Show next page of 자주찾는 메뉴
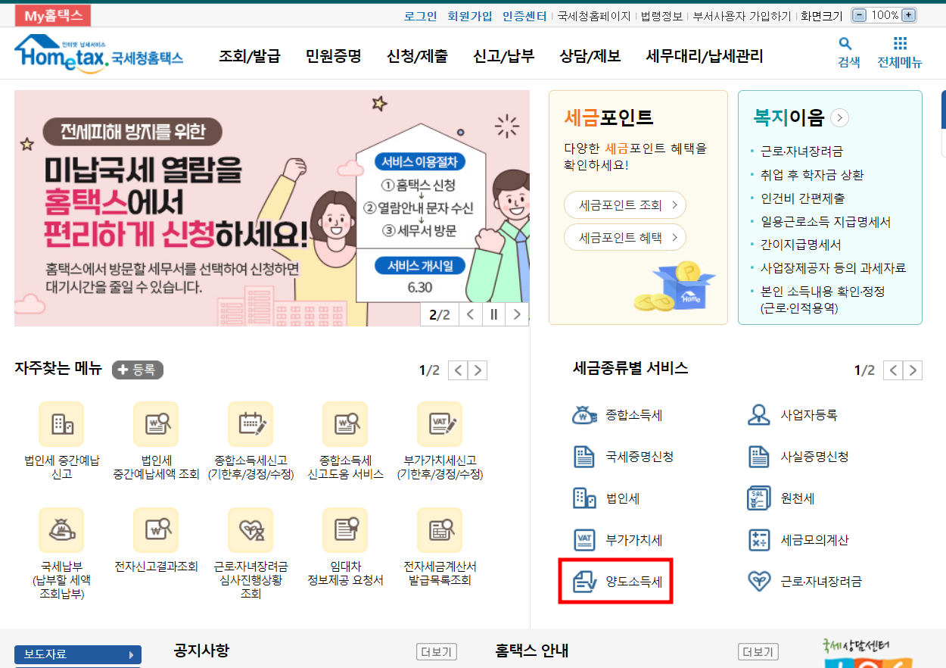946x668 pixels. tap(478, 370)
